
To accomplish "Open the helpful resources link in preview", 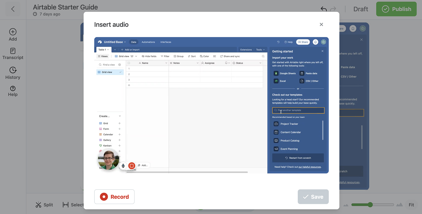I will tap(310, 167).
